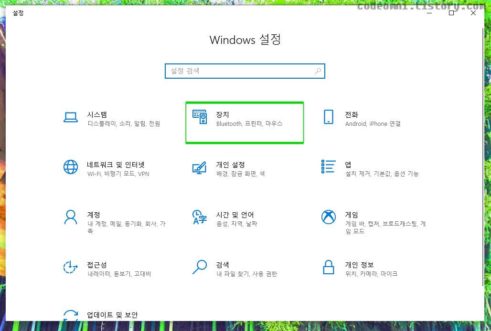Open the 게임 Xbox icon
Viewport: 491px width, 331px height.
tap(329, 217)
